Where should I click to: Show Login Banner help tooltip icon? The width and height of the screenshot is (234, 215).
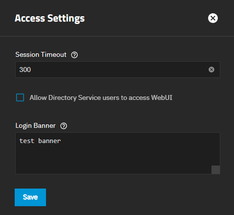[64, 126]
